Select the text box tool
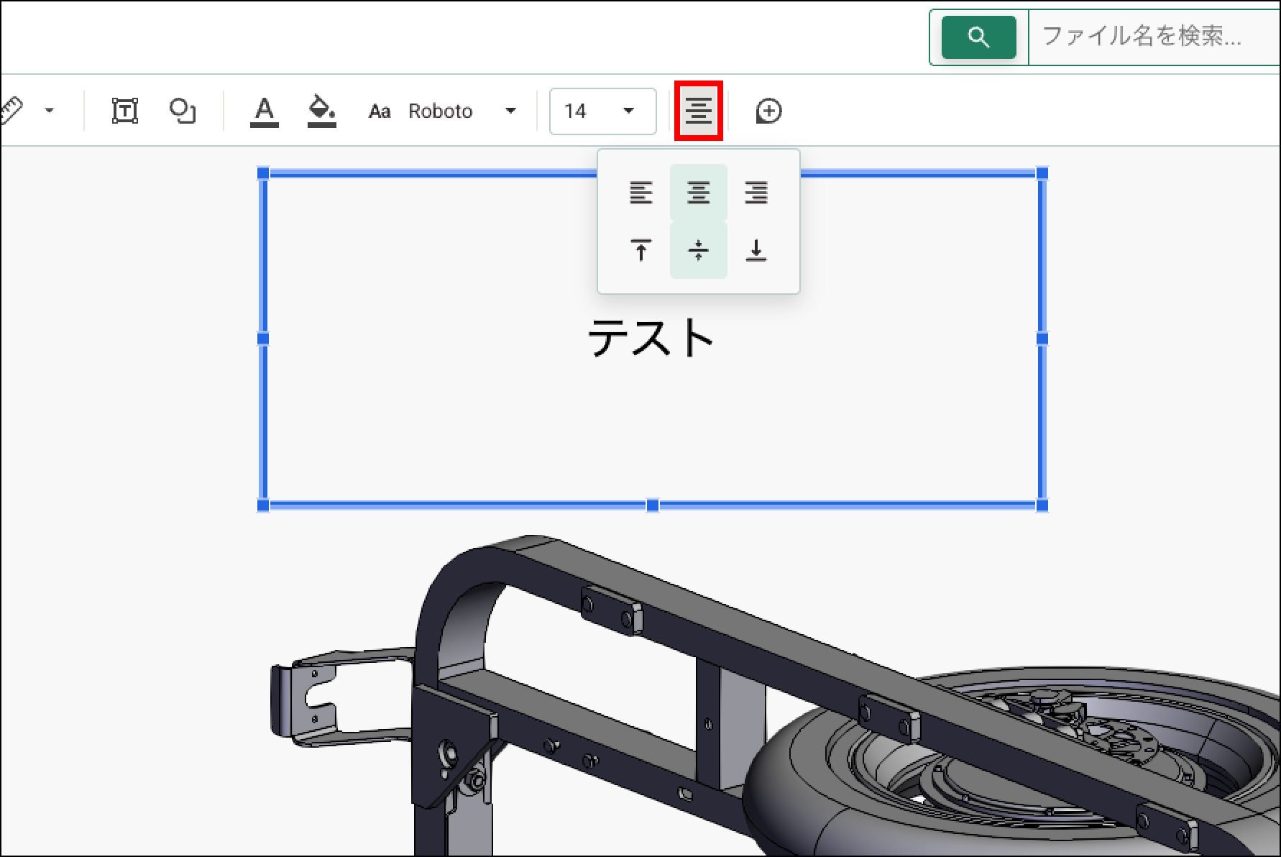 125,111
